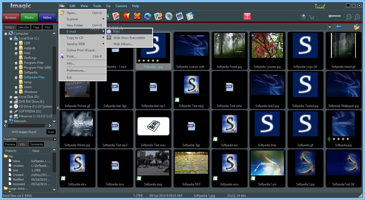Screen dimensions: 365x200
Task: Switch to the Comments properties tab
Action: [x=36, y=144]
